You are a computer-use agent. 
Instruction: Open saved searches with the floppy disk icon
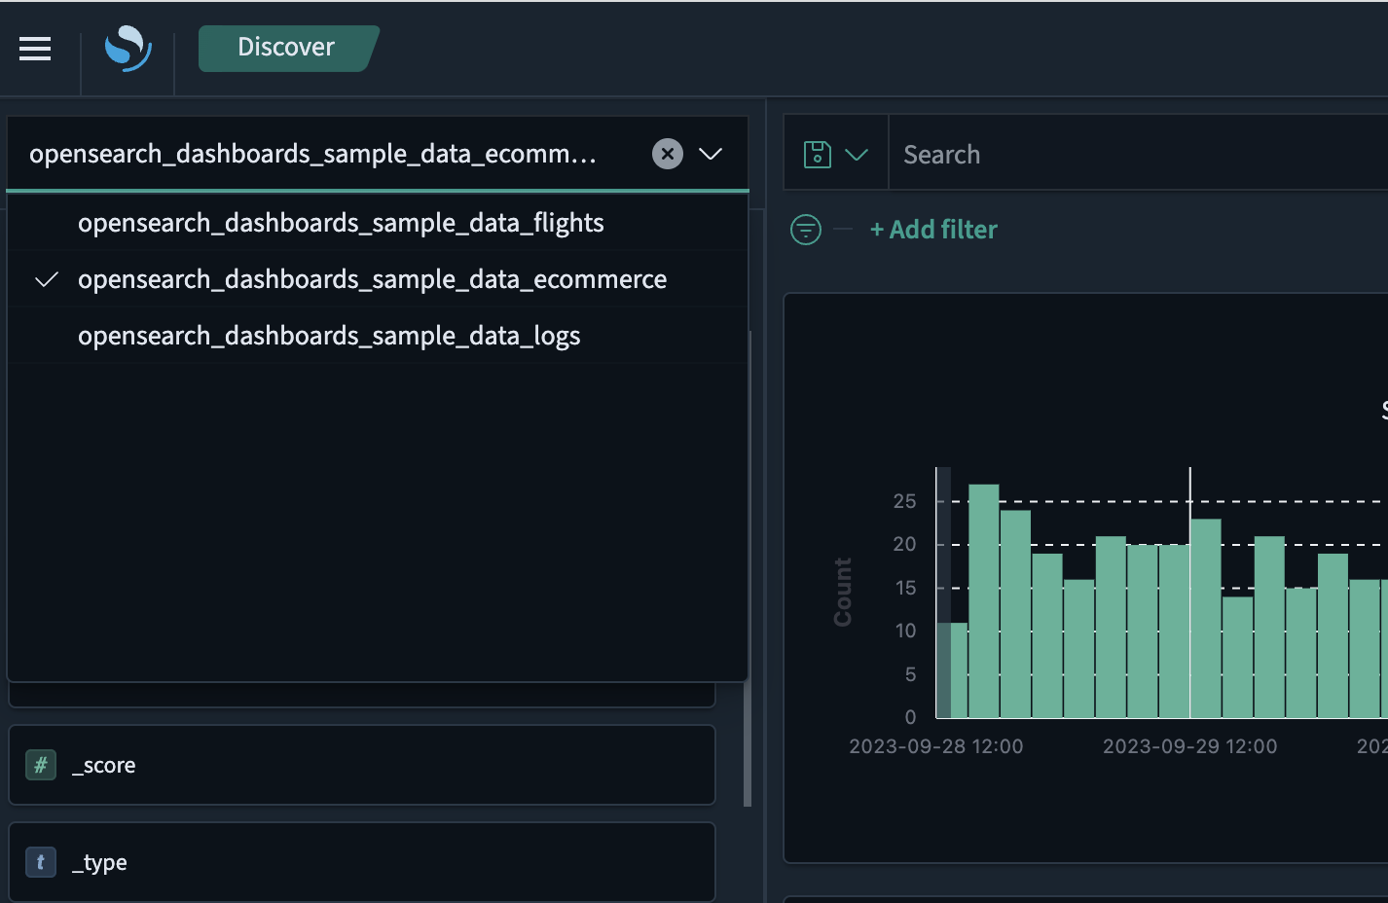[x=819, y=153]
